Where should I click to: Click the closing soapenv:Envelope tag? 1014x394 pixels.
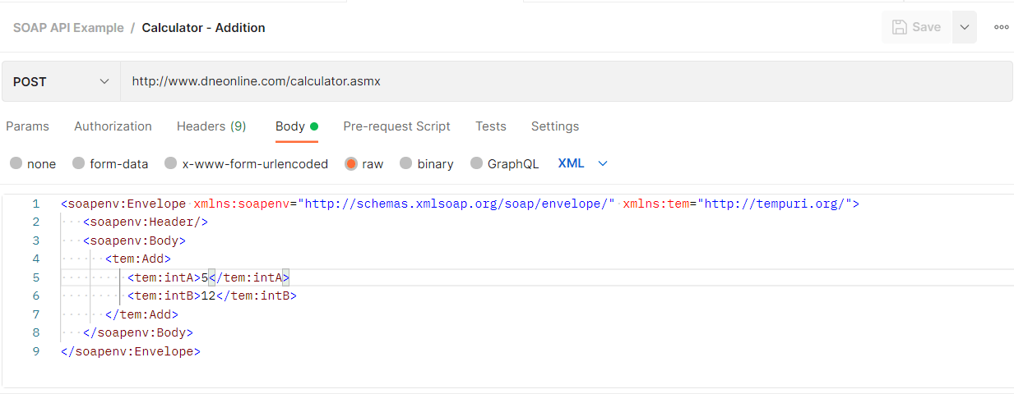tap(131, 351)
